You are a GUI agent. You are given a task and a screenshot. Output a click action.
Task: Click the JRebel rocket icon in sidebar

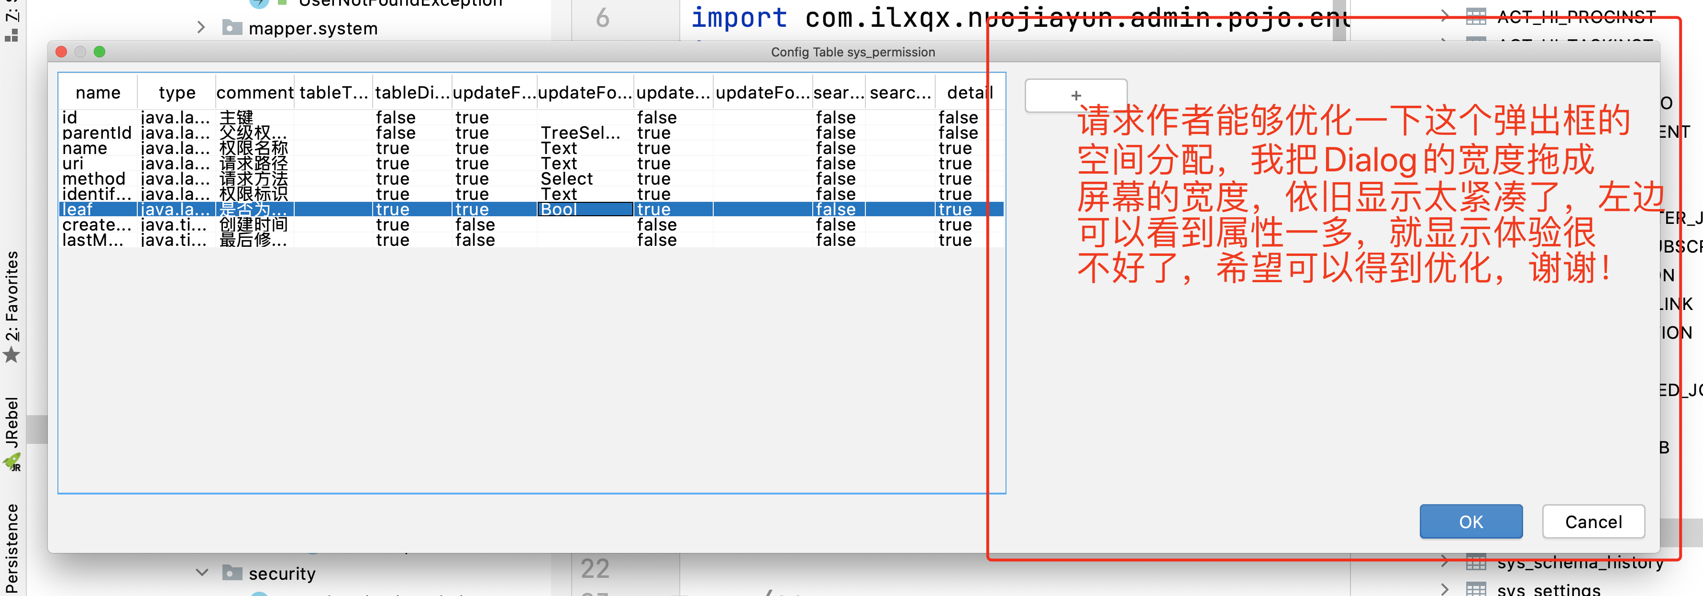(x=12, y=462)
